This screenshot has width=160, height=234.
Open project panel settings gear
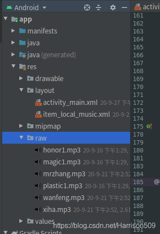tap(113, 7)
